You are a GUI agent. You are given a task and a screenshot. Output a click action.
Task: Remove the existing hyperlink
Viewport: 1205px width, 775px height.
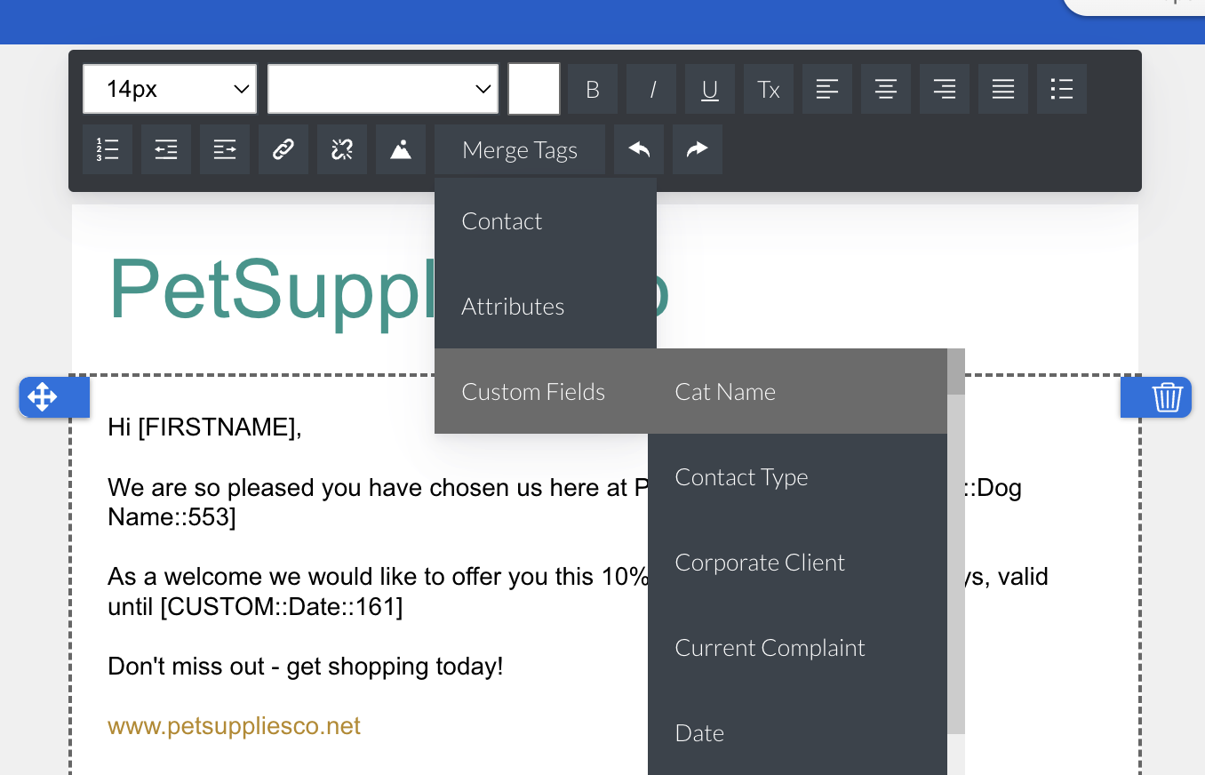pos(342,149)
